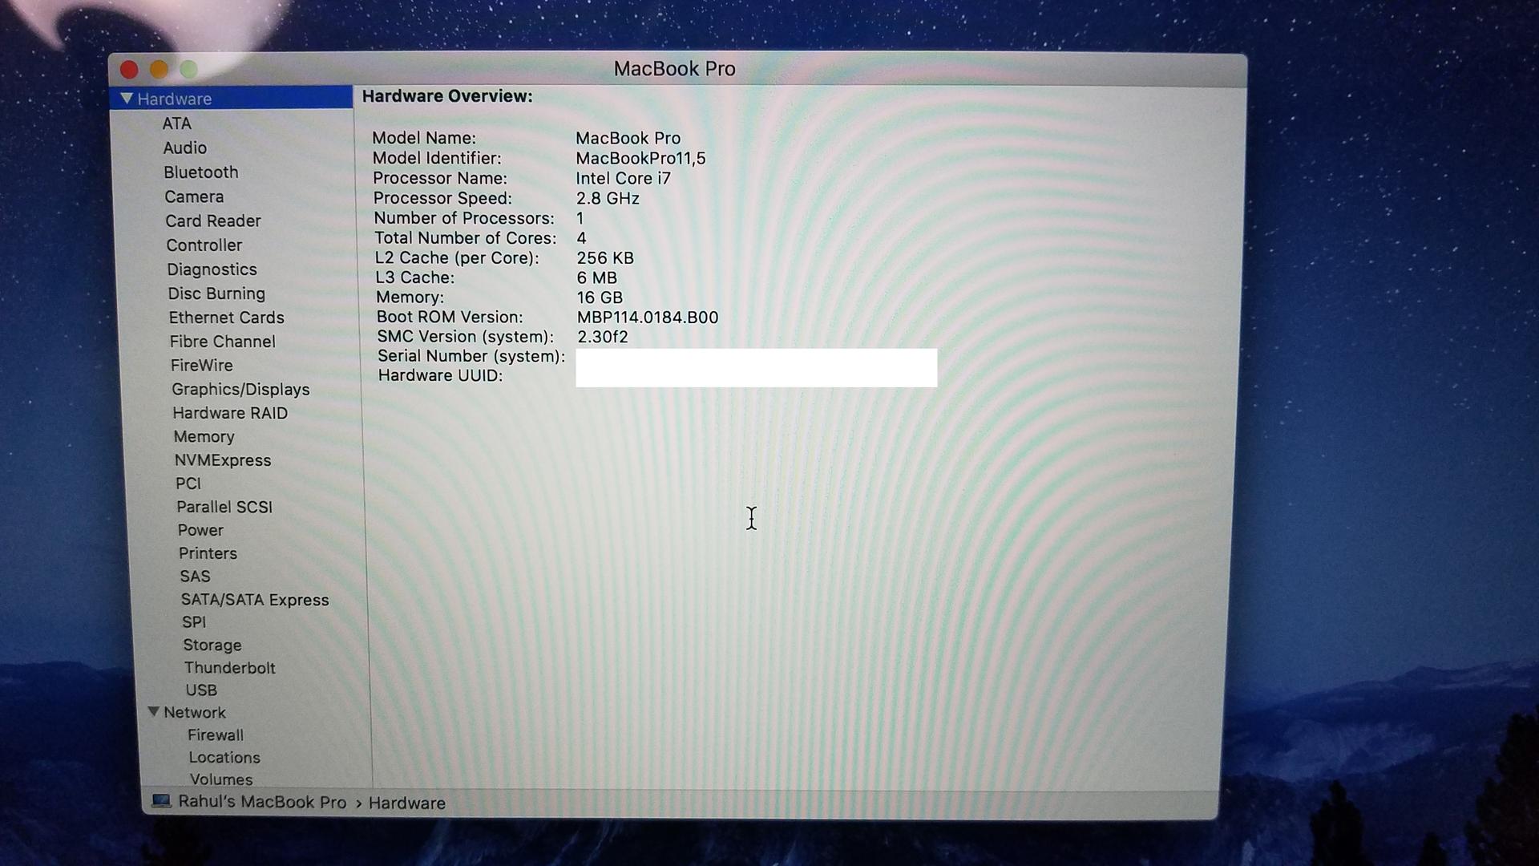Select Ethernet Cards in the sidebar
Viewport: 1539px width, 866px height.
pyautogui.click(x=226, y=318)
